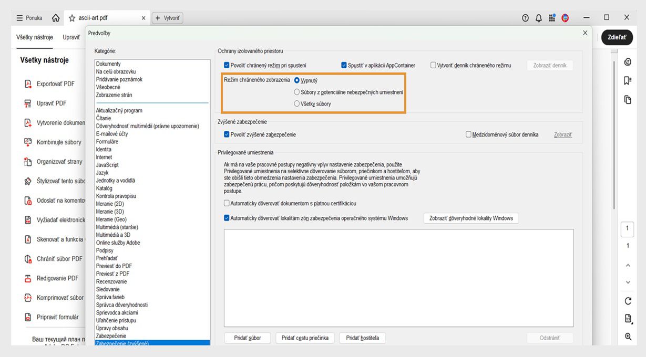Toggle Medzidoménový súbor denníka checkbox

pyautogui.click(x=468, y=134)
